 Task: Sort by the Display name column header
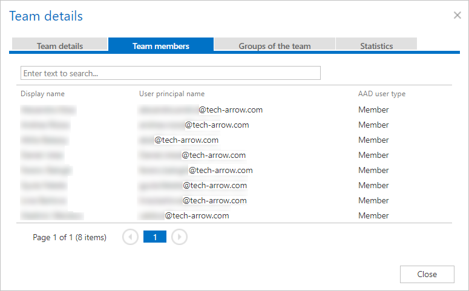[42, 94]
